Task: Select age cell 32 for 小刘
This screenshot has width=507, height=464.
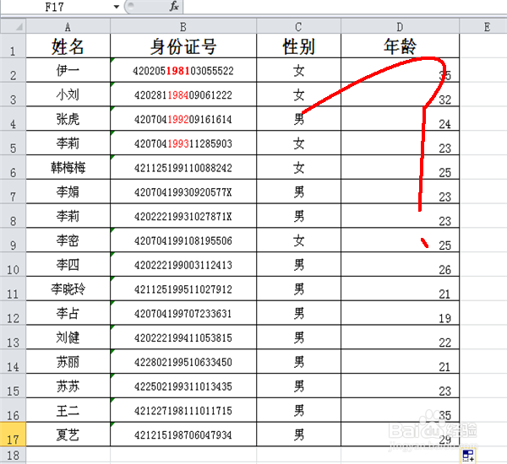Action: tap(400, 94)
